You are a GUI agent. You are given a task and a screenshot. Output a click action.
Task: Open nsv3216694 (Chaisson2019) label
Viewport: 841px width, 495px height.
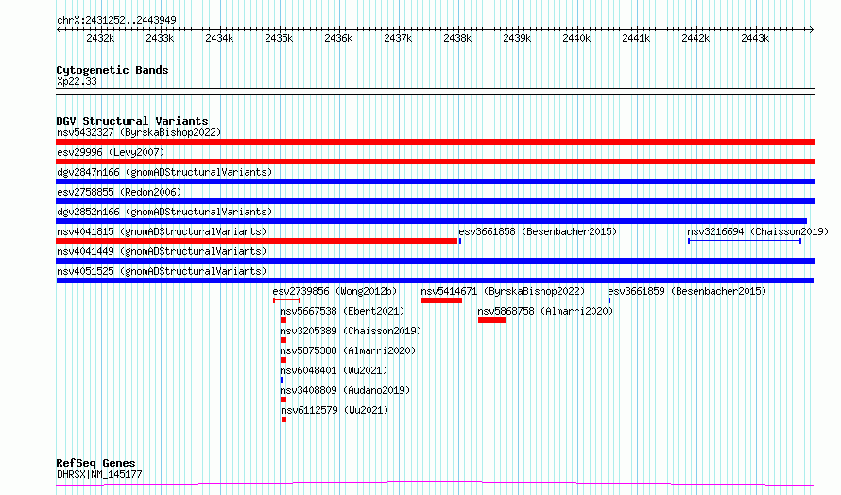click(x=758, y=231)
